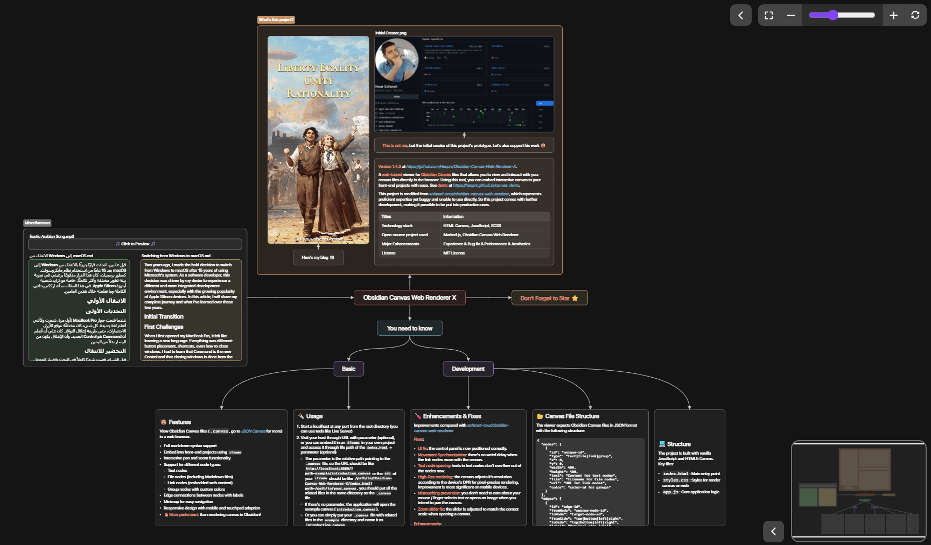931x545 pixels.
Task: Click the Usage heading text
Action: 314,416
